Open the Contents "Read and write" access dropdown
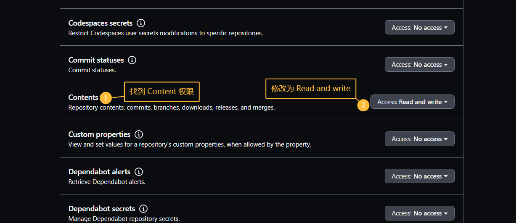The width and height of the screenshot is (516, 223). tap(412, 102)
